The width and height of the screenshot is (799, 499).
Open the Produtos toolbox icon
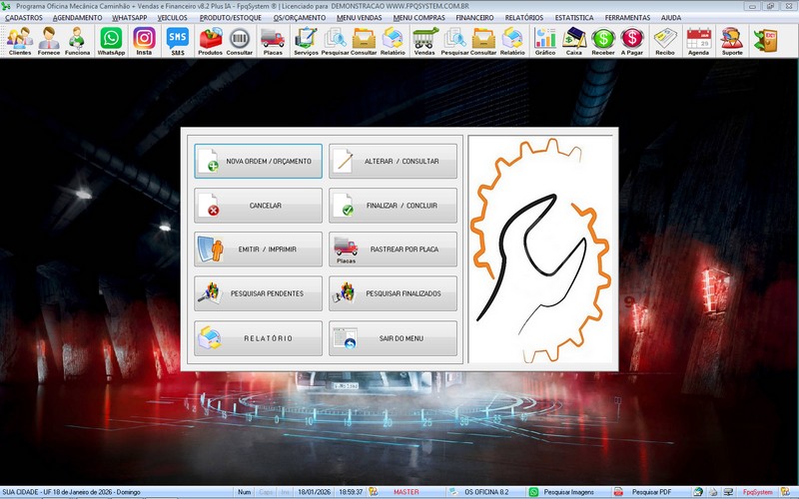[x=211, y=41]
